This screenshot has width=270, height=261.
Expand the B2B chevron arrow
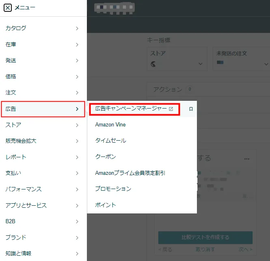pyautogui.click(x=77, y=222)
